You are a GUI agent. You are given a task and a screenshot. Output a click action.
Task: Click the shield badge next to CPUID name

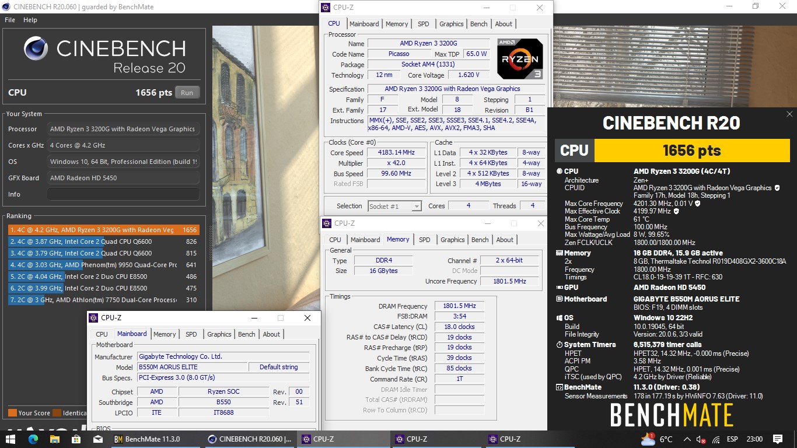tap(777, 188)
